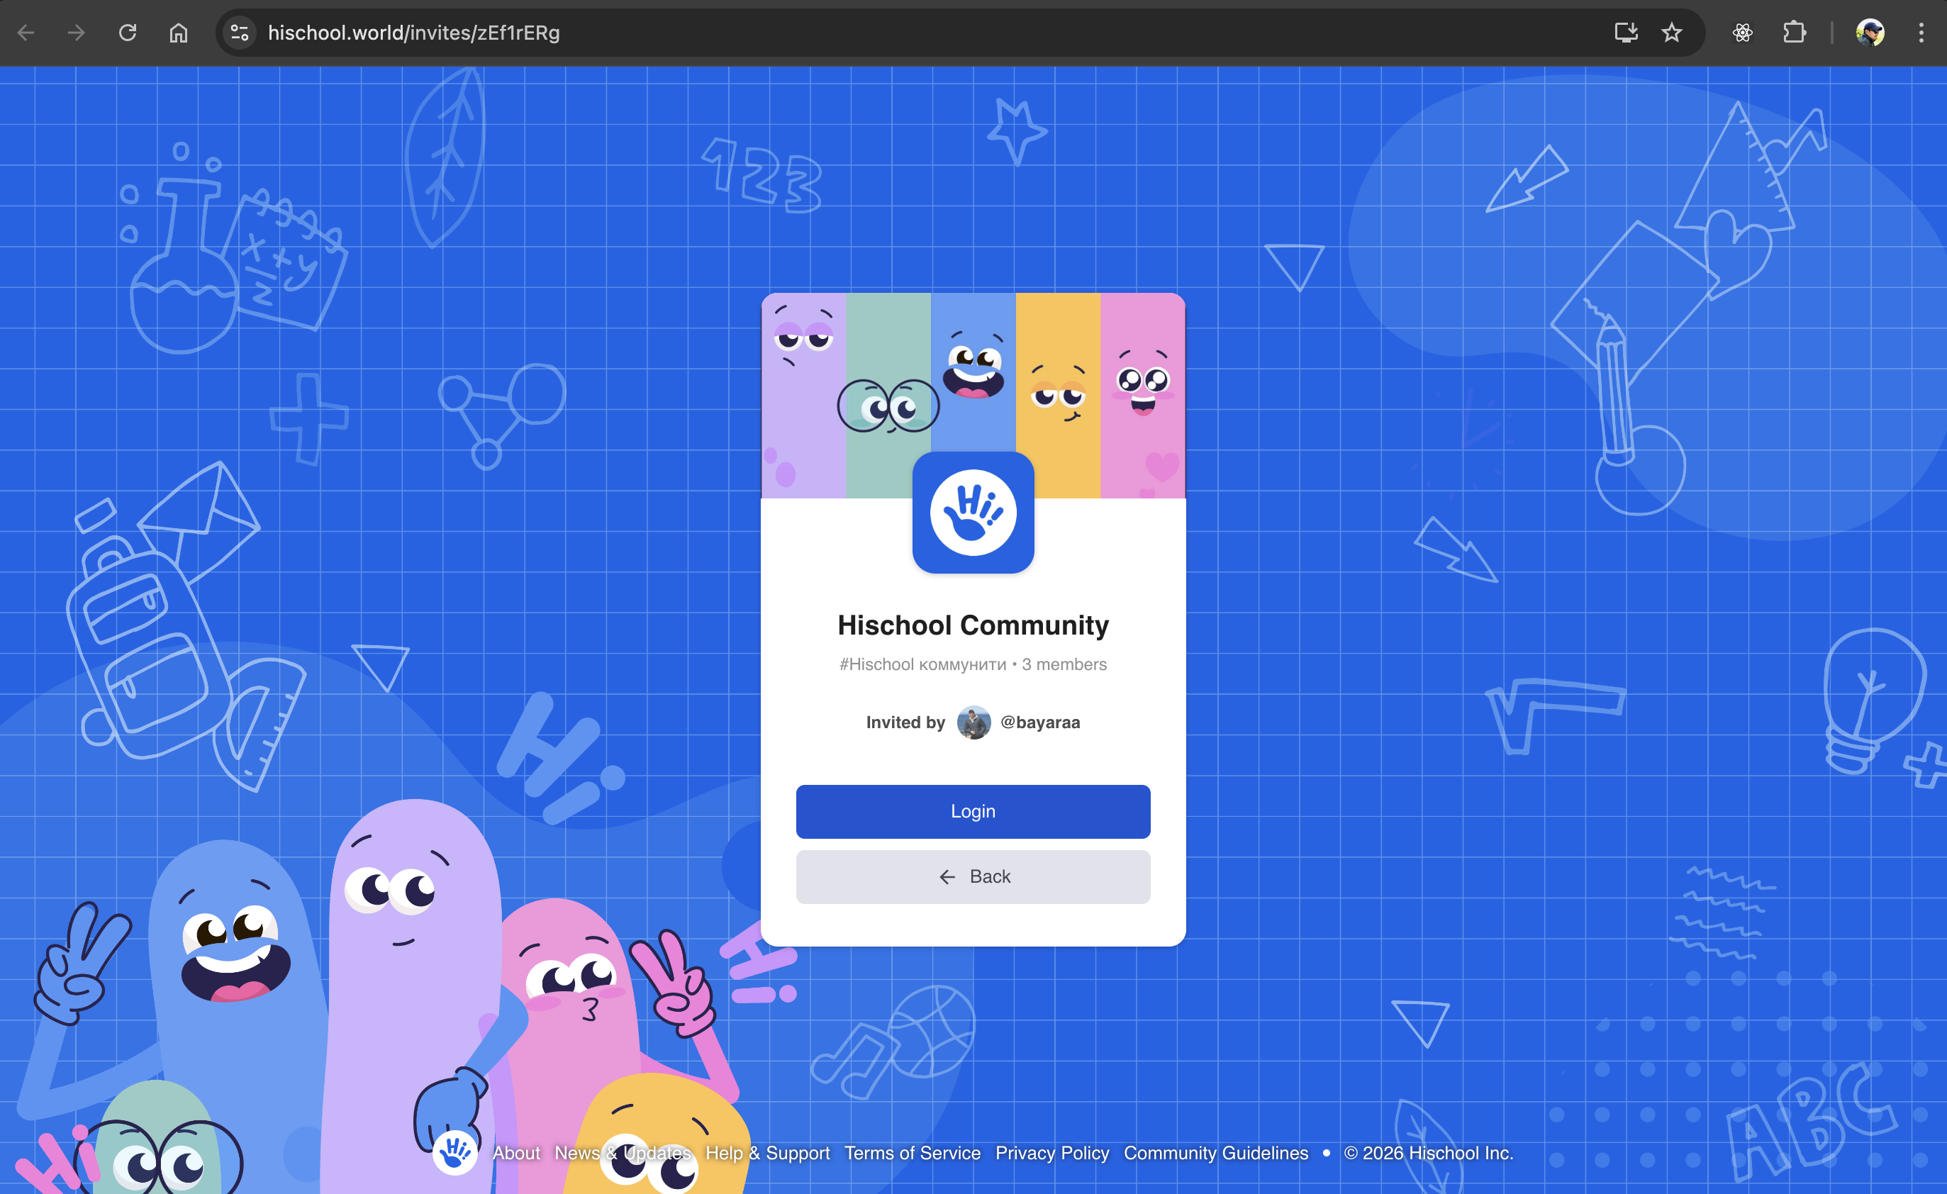Image resolution: width=1947 pixels, height=1194 pixels.
Task: Click inviter @bayaraa's avatar photo
Action: coord(973,722)
